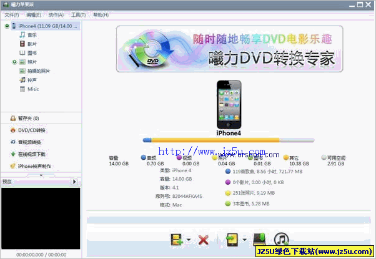Click the preview play arrow button

[74, 182]
